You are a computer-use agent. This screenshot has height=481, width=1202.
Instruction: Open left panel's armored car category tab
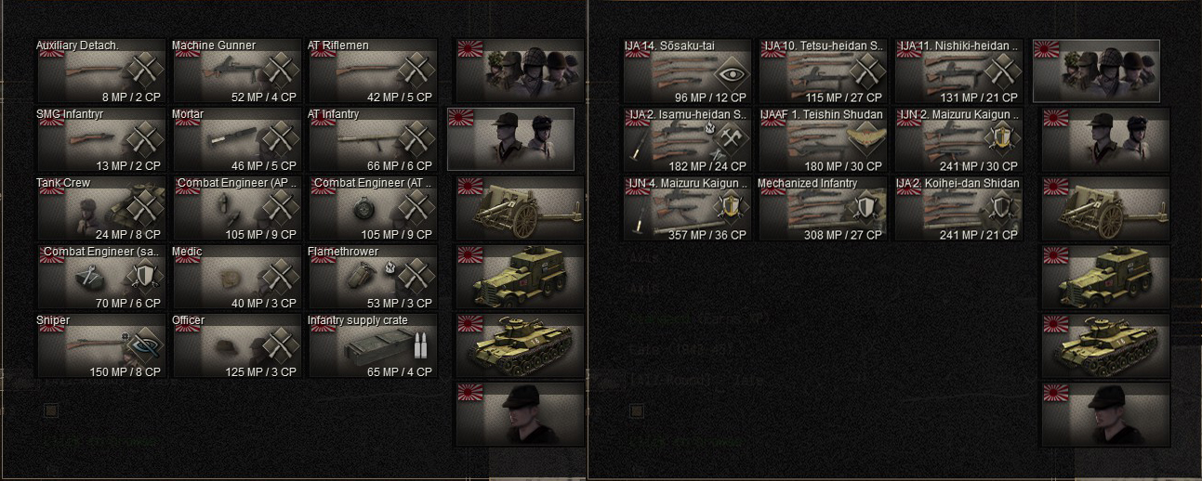click(520, 277)
